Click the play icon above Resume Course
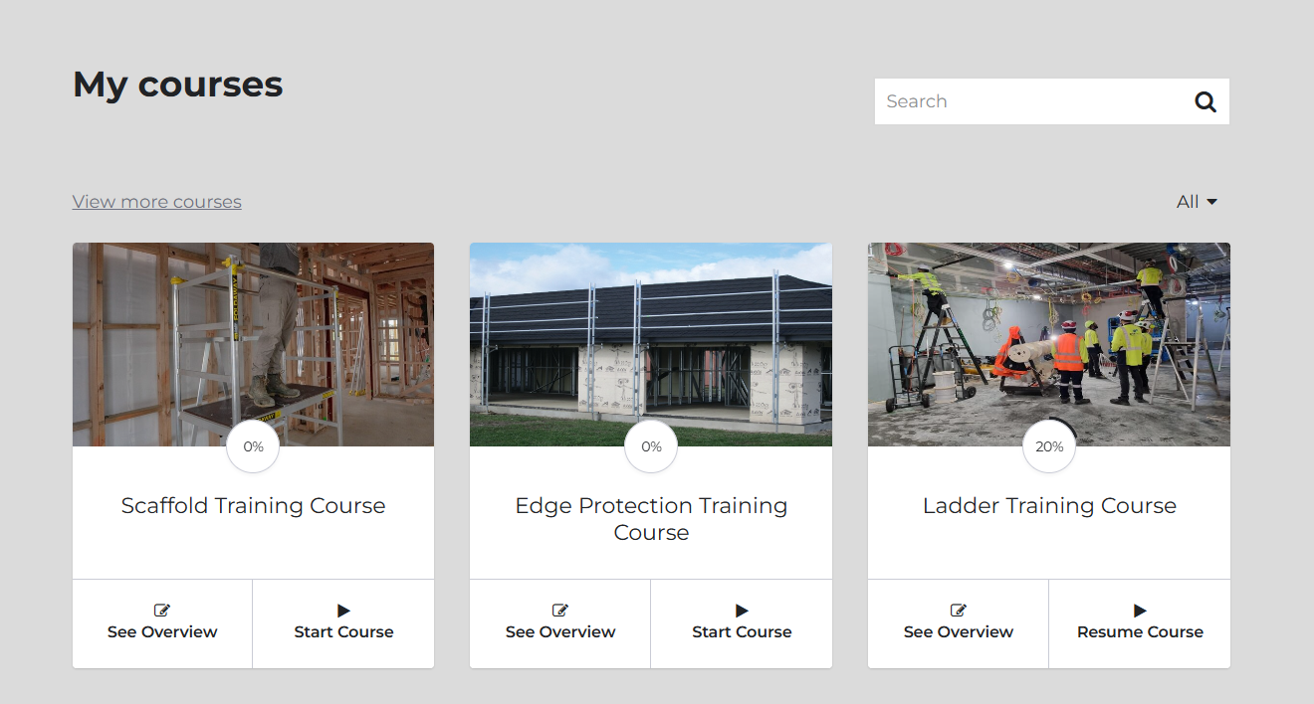 pos(1140,611)
